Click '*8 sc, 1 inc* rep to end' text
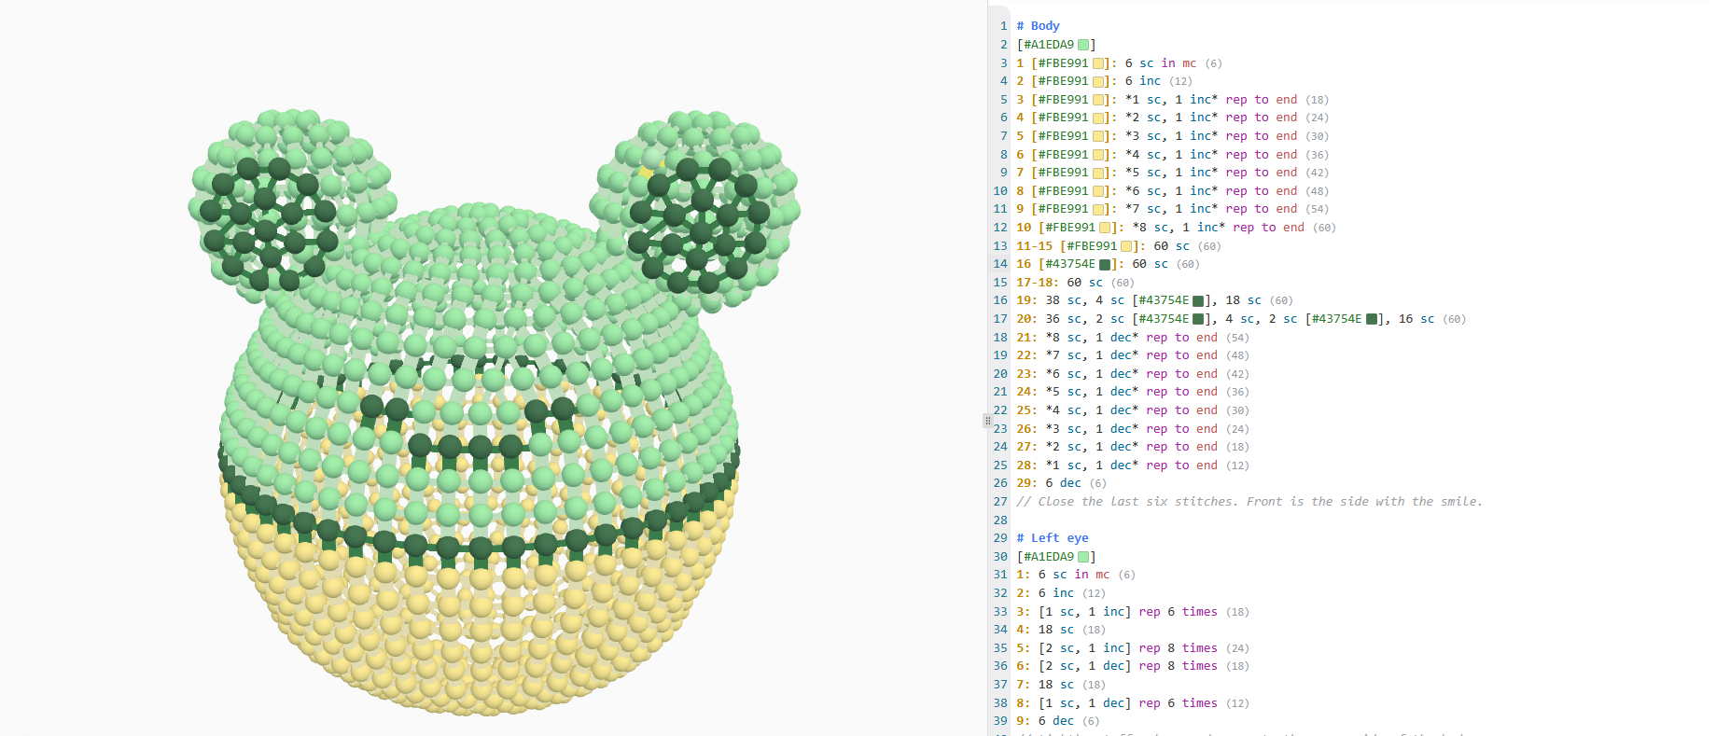Screen dimensions: 1730x736 coord(1219,228)
